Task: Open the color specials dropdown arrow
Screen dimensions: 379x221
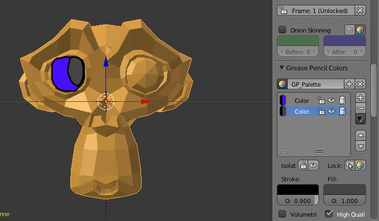Action: (361, 119)
